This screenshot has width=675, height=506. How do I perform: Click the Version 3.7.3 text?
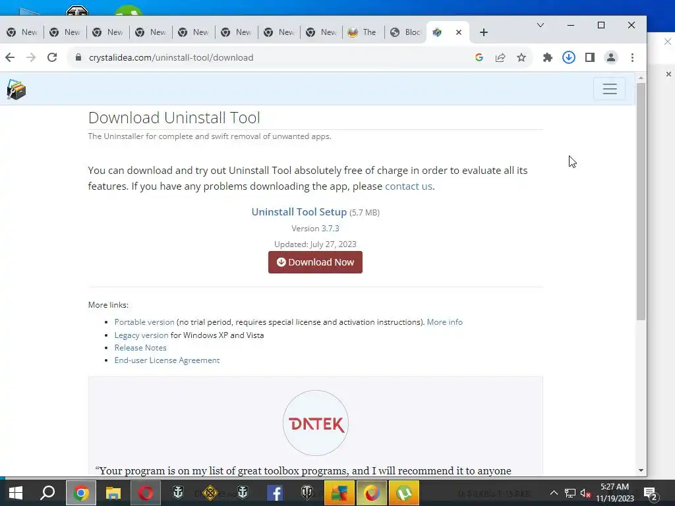point(315,228)
